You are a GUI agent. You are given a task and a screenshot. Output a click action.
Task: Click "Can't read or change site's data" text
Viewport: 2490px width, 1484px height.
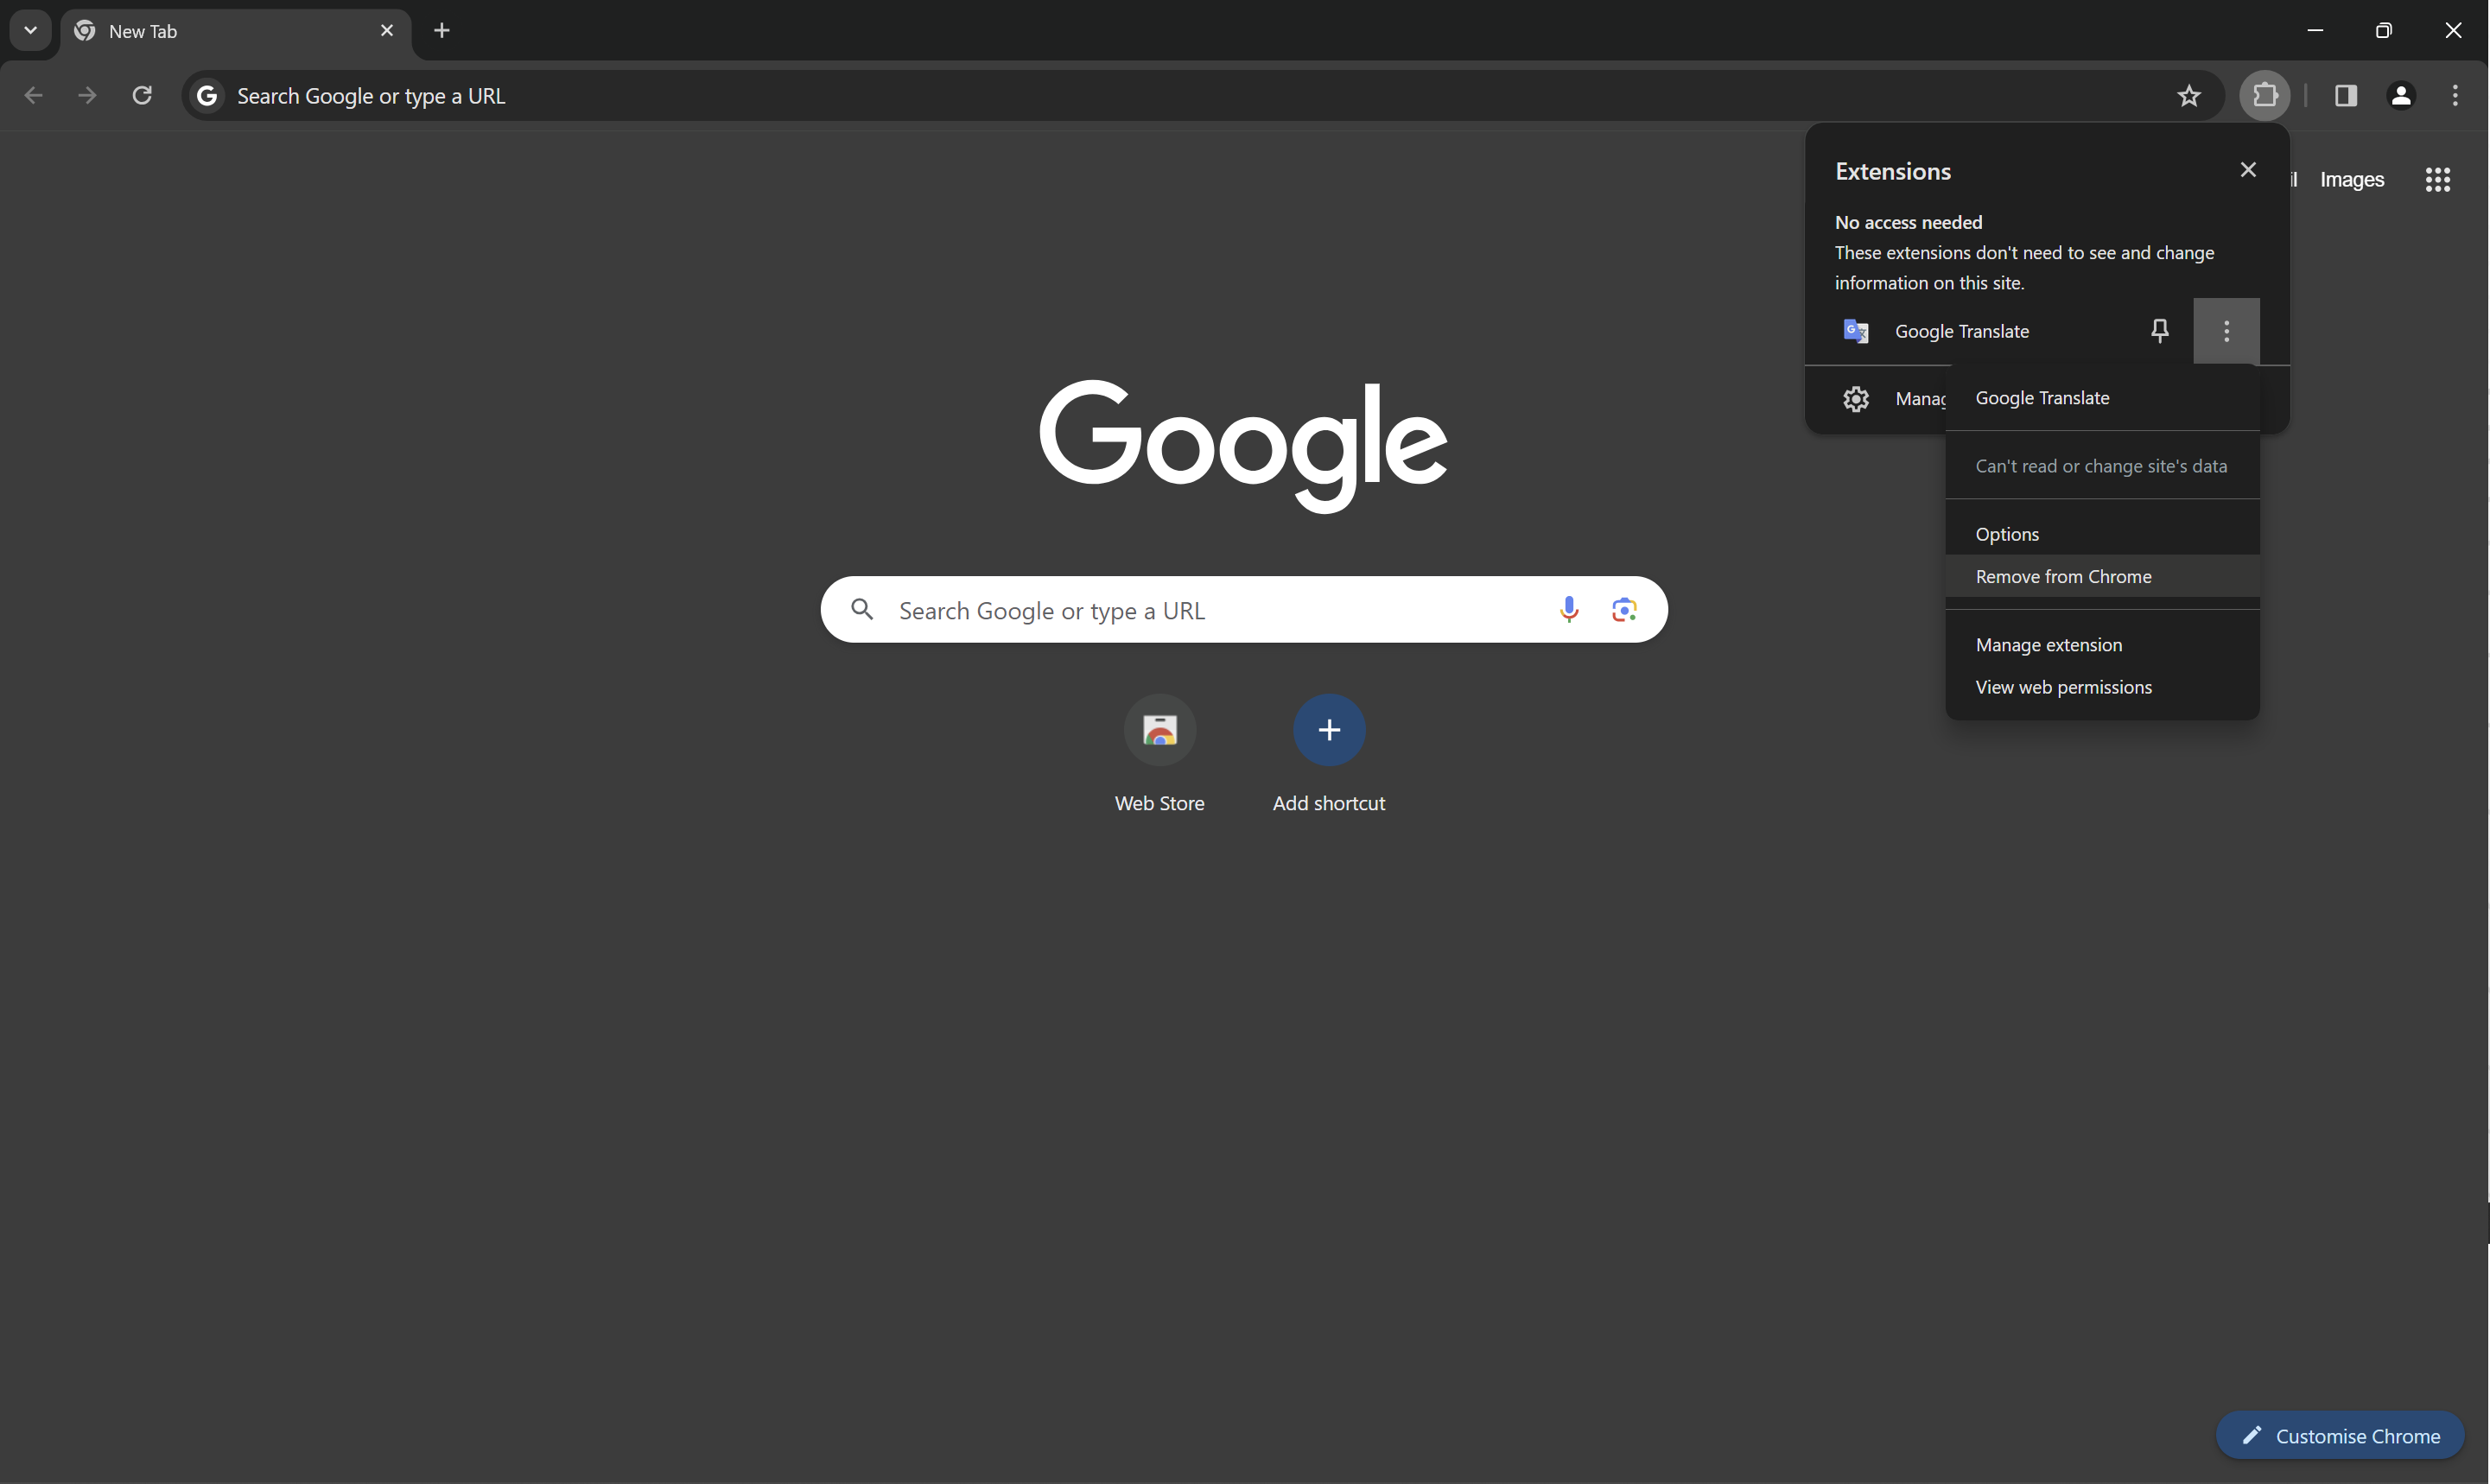tap(2101, 466)
